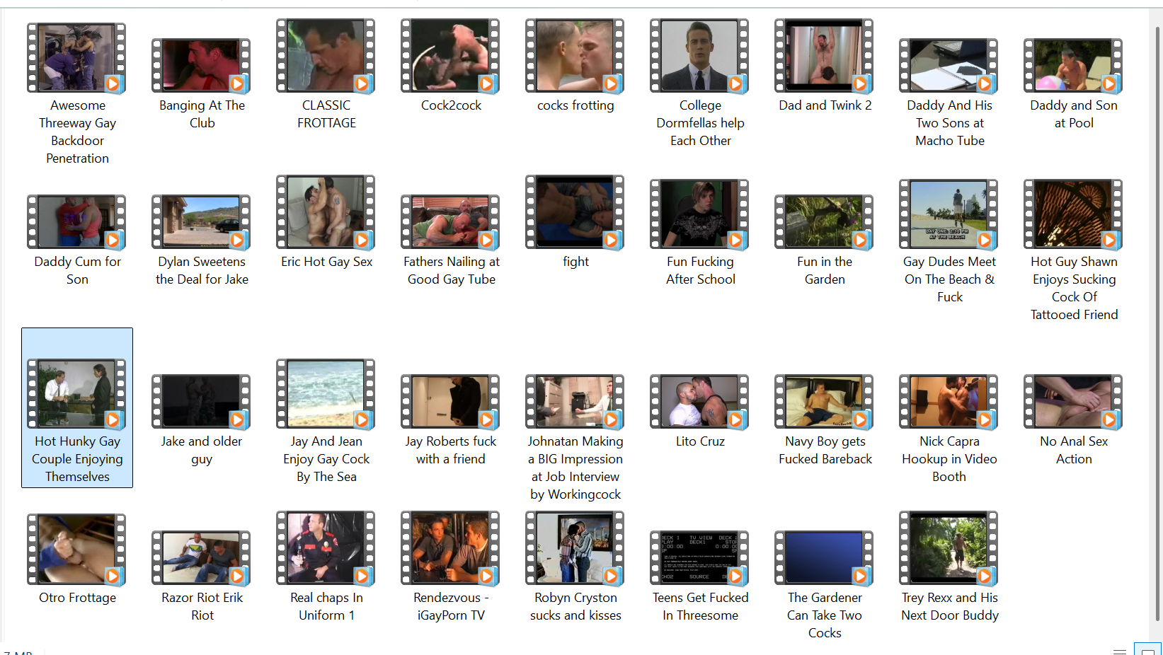Screen dimensions: 1163x655
Task: Click the 'Lito Cruz' video thumbnail
Action: point(699,401)
